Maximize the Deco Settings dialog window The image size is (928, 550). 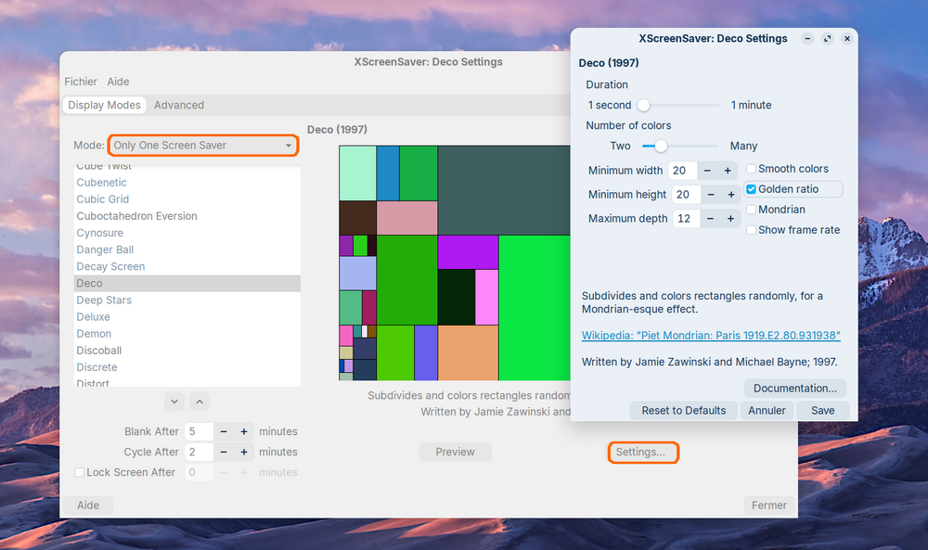[827, 39]
